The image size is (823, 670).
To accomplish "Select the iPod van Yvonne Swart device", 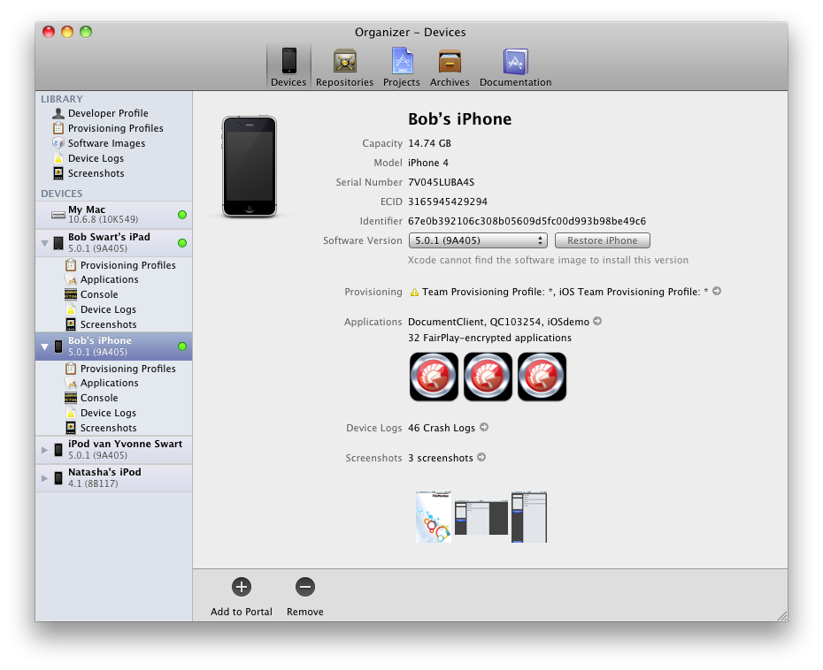I will point(113,449).
